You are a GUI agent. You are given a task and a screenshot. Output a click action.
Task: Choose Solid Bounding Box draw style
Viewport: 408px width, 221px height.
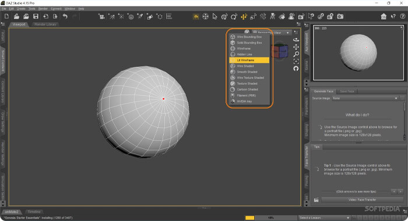(x=249, y=42)
